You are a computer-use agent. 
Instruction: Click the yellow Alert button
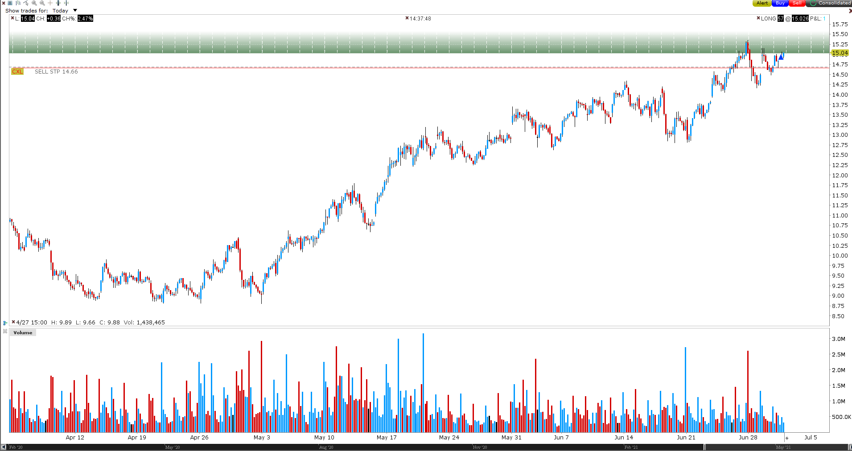[762, 3]
